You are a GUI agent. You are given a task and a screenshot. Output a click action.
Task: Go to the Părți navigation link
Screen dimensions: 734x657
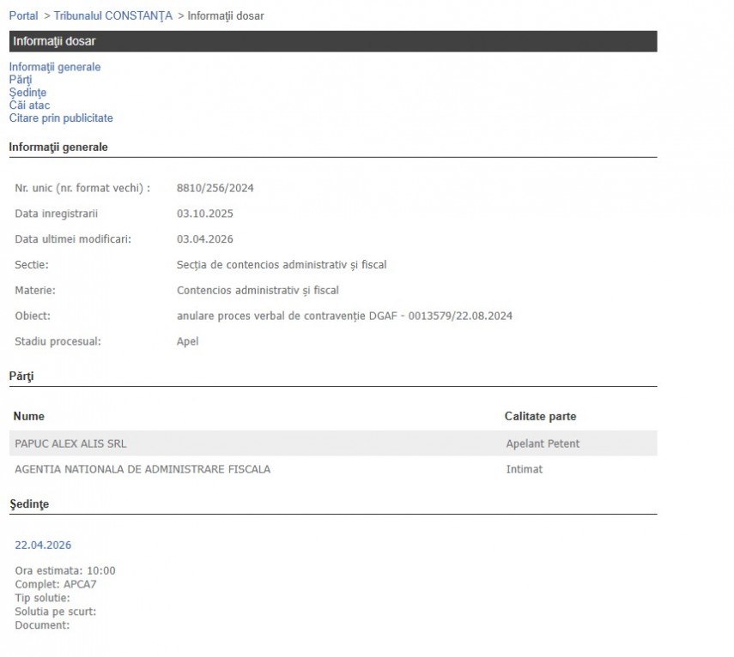[21, 80]
